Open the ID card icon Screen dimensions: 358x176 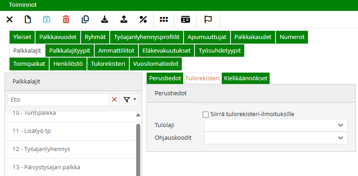[x=185, y=20]
